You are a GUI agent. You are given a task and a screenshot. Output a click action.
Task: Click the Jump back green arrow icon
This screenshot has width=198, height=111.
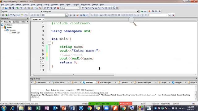142,11
